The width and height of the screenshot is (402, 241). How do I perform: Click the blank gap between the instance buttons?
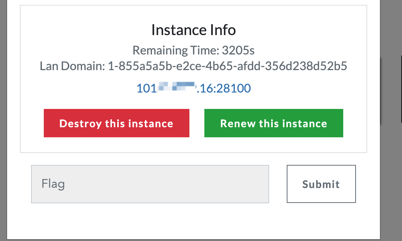click(x=197, y=123)
